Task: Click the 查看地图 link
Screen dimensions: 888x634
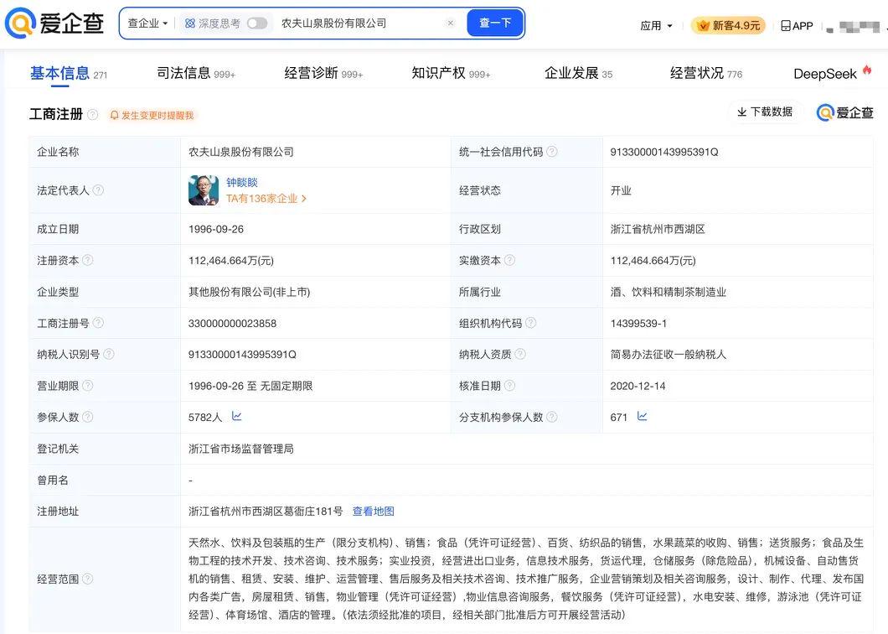Action: click(x=373, y=512)
